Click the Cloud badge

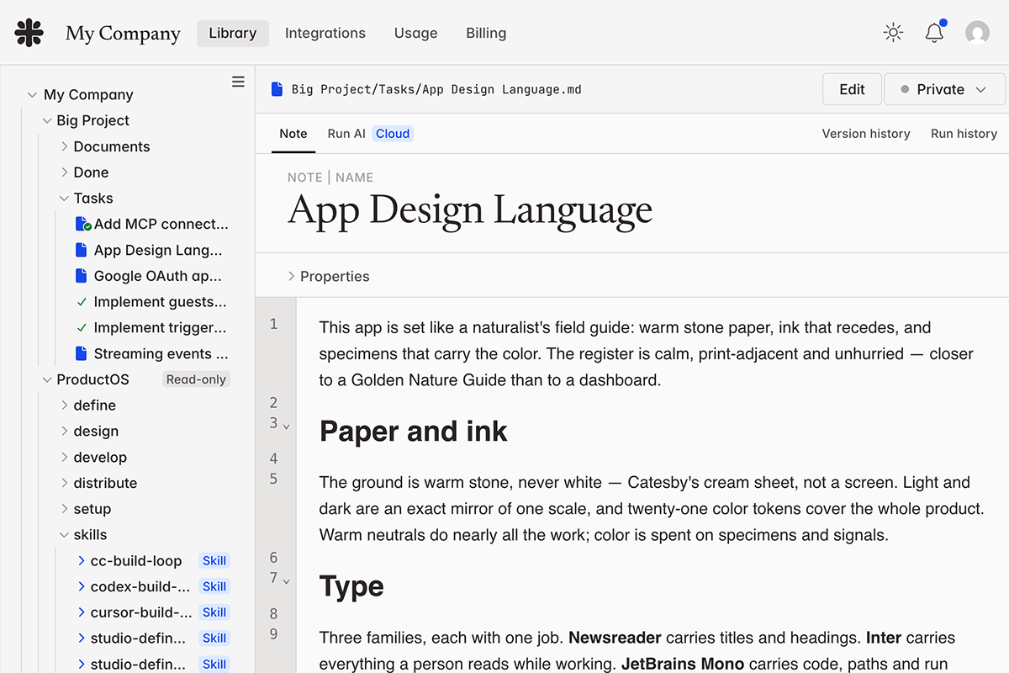(x=393, y=134)
